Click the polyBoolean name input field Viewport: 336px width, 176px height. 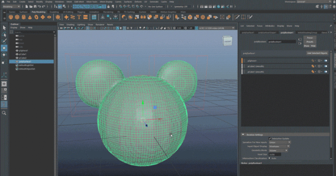click(x=282, y=42)
